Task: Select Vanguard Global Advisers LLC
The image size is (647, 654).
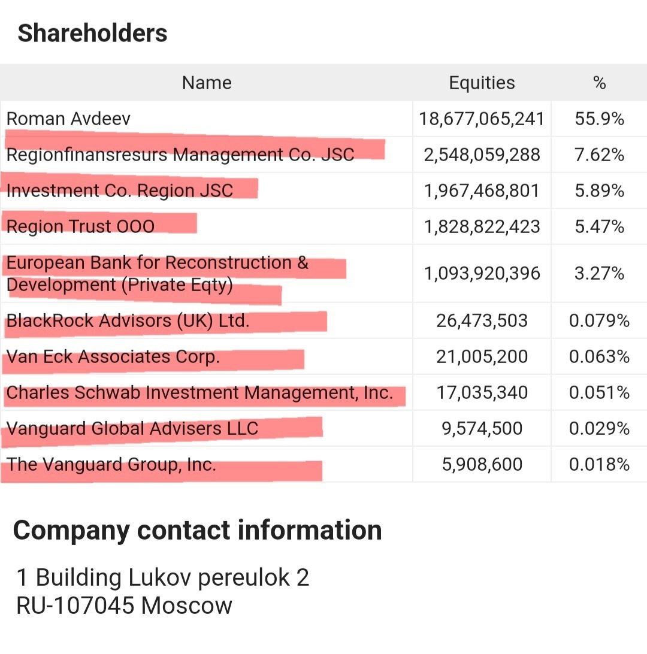Action: (x=132, y=429)
